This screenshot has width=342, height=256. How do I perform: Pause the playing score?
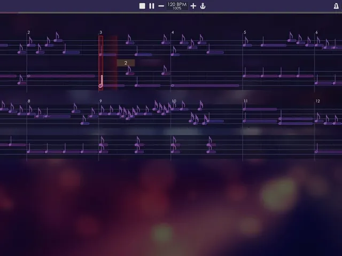(152, 6)
